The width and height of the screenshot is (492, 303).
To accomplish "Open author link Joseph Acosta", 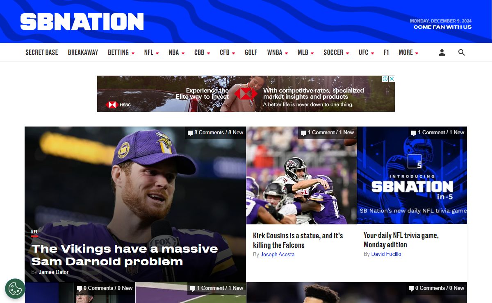I will [x=278, y=255].
